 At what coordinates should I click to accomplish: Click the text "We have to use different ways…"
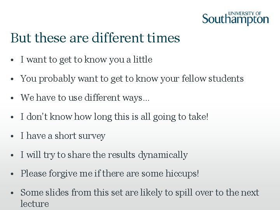coord(85,98)
